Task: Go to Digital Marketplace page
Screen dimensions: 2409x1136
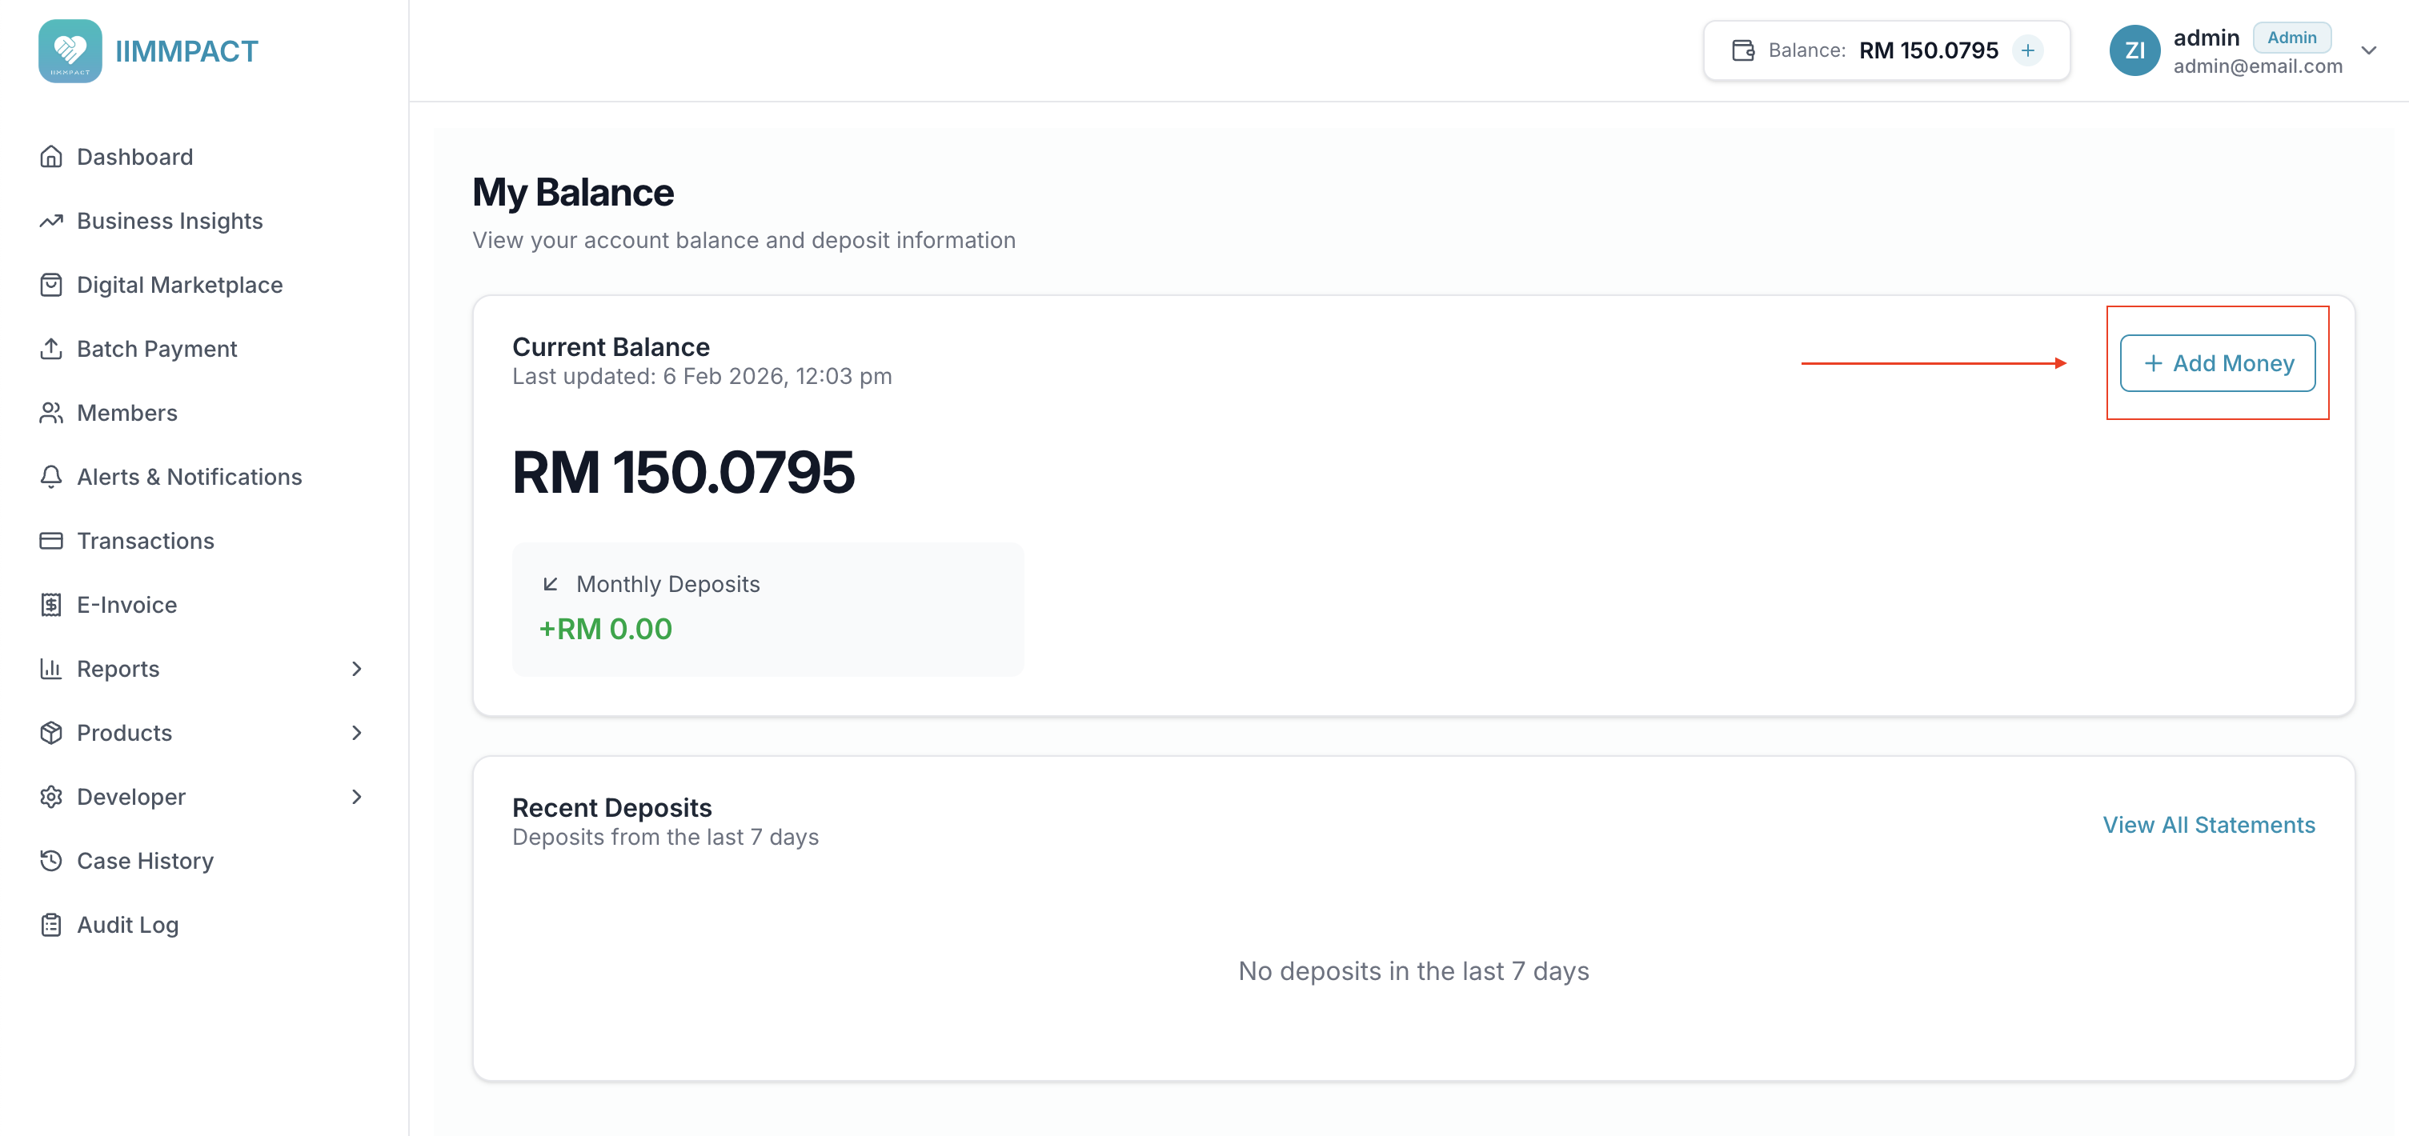Action: tap(178, 285)
